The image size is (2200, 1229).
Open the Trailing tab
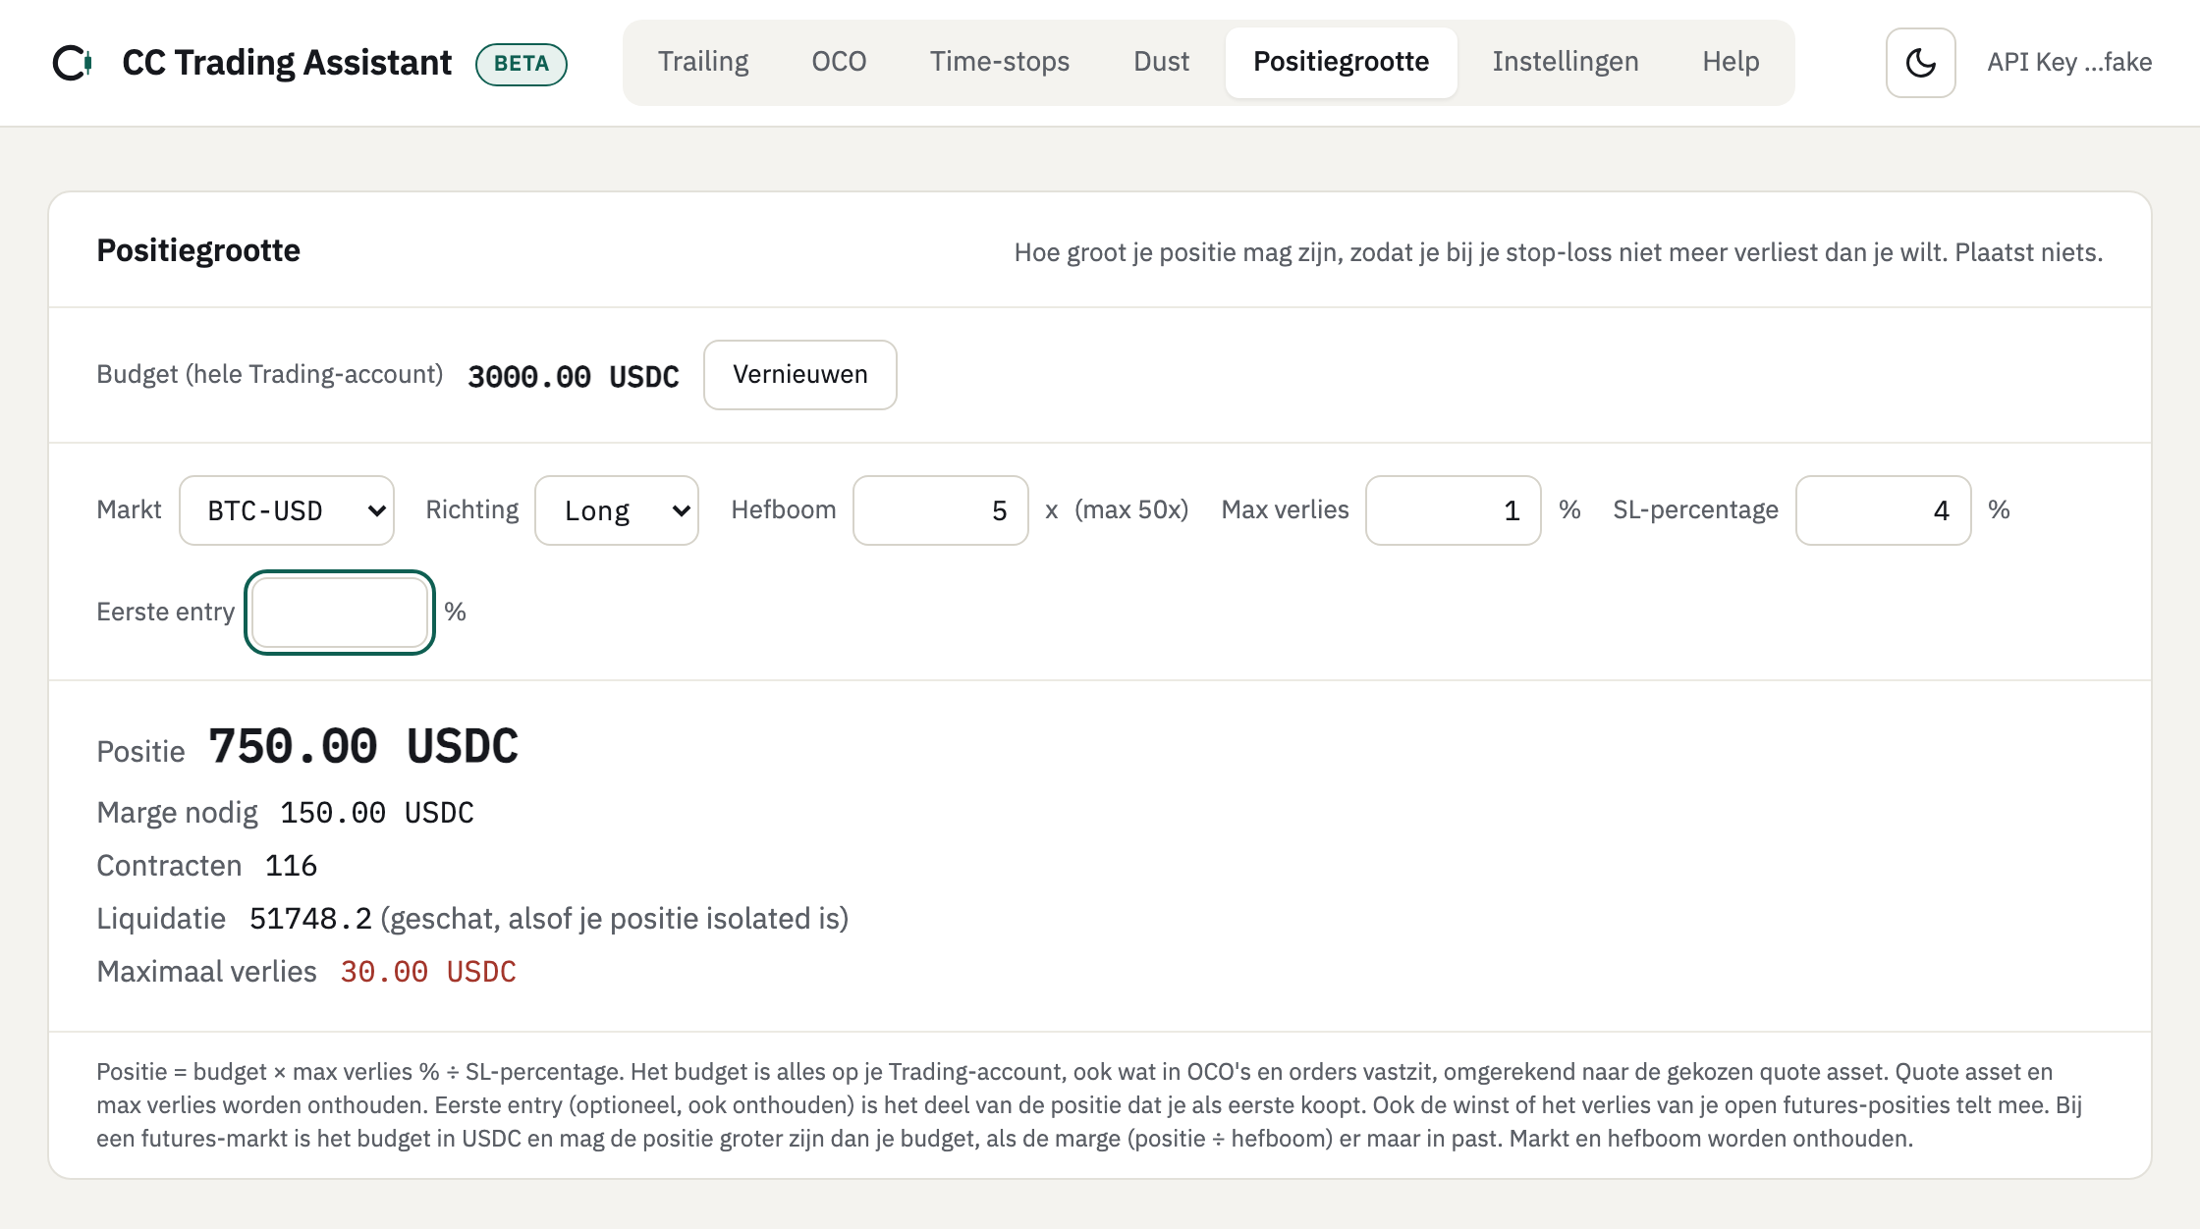[x=703, y=62]
